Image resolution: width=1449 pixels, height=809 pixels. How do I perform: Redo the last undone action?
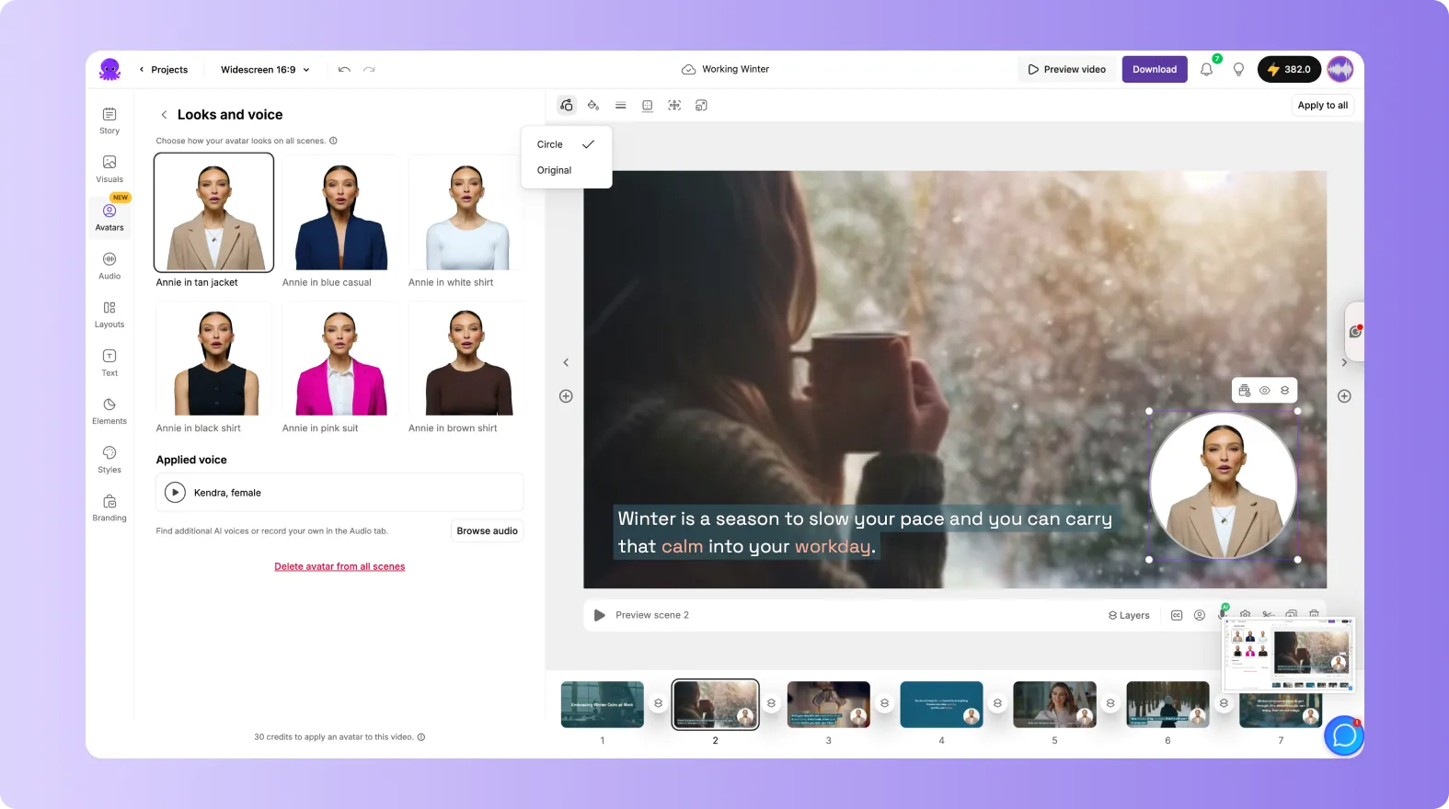click(369, 70)
